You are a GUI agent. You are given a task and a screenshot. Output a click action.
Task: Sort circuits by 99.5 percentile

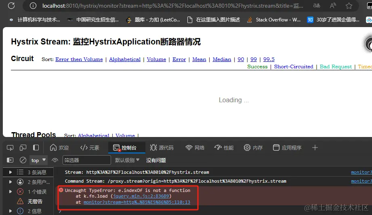click(x=269, y=59)
